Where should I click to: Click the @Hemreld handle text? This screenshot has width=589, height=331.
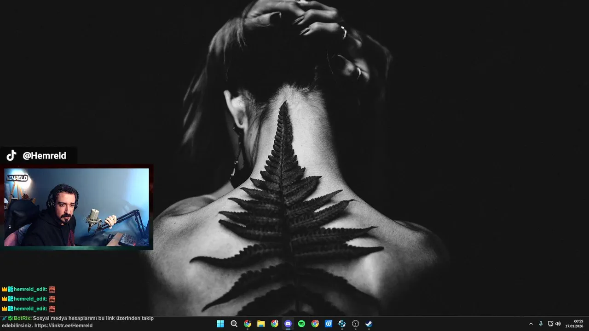[x=44, y=155]
